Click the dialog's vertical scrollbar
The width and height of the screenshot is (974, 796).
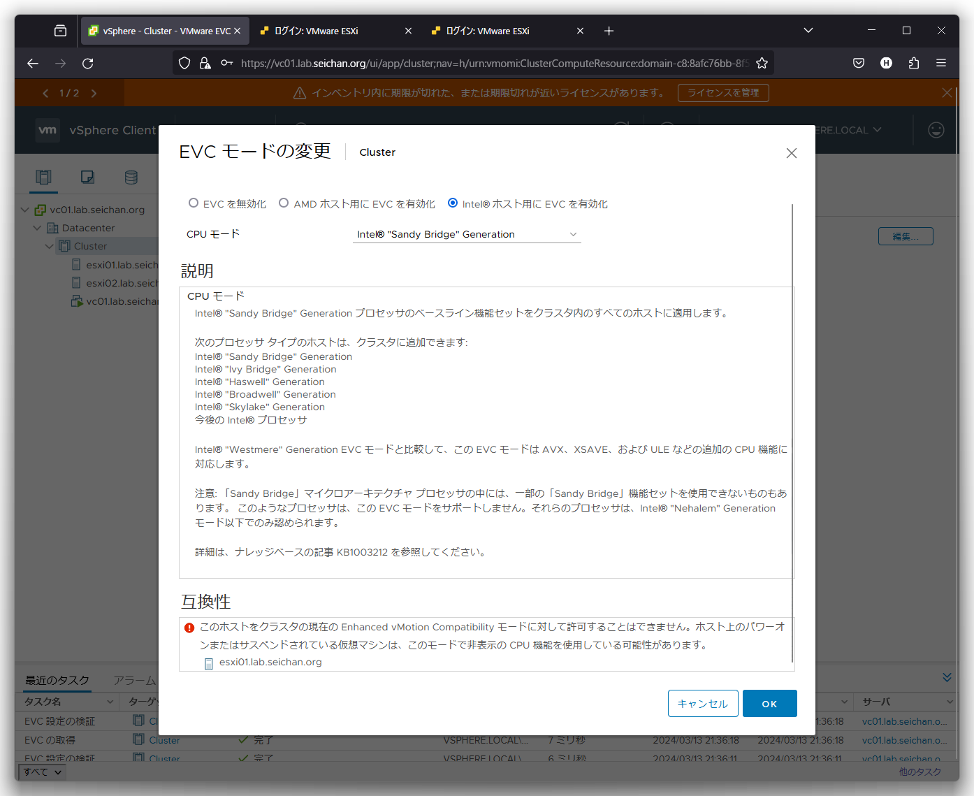click(792, 433)
